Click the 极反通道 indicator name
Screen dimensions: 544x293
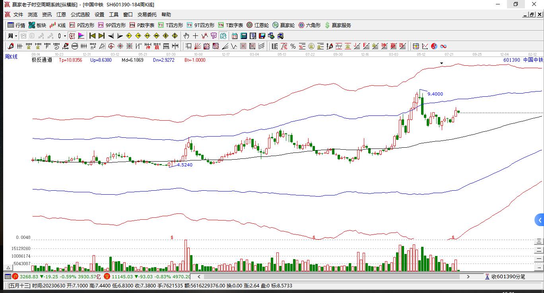tap(42, 60)
